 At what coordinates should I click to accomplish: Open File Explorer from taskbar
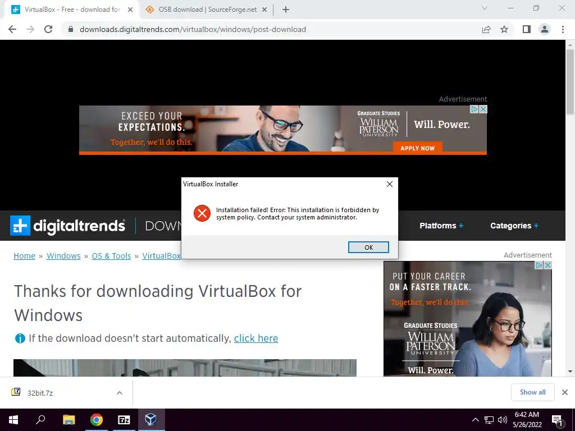pos(69,420)
